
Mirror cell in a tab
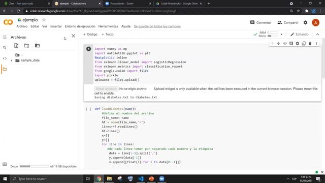click(304, 43)
